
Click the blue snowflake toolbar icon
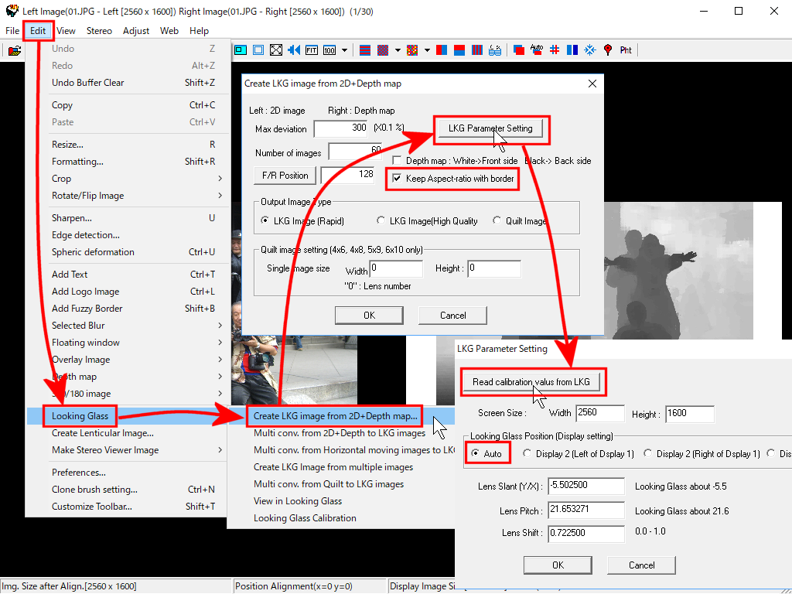[590, 50]
